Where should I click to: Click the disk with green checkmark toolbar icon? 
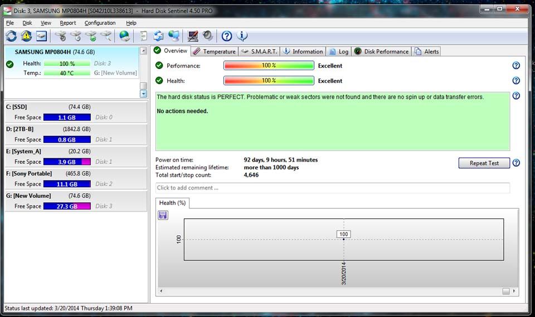click(91, 36)
